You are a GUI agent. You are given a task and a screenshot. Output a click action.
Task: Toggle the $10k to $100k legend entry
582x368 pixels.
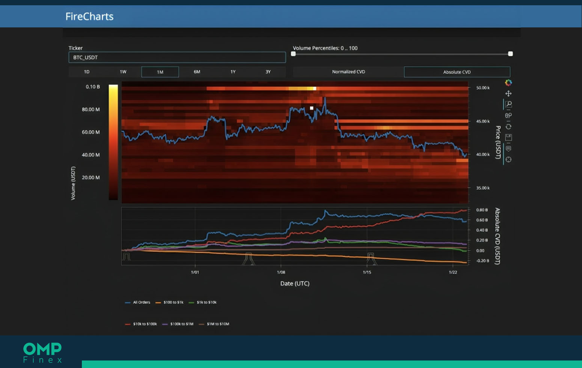141,324
